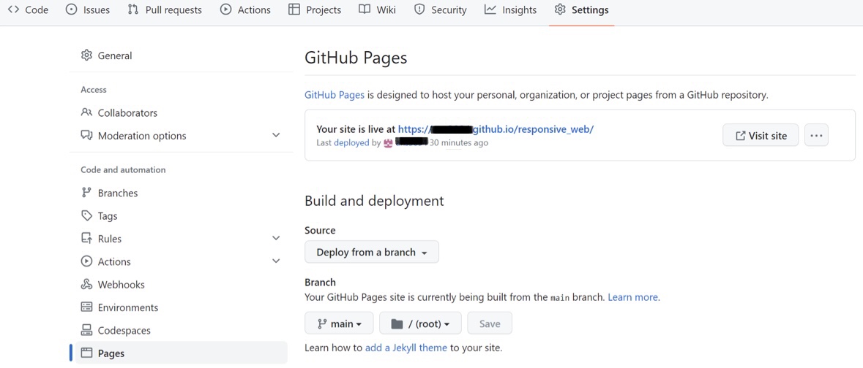Image resolution: width=863 pixels, height=368 pixels.
Task: Click the Code and automation label
Action: [x=123, y=169]
